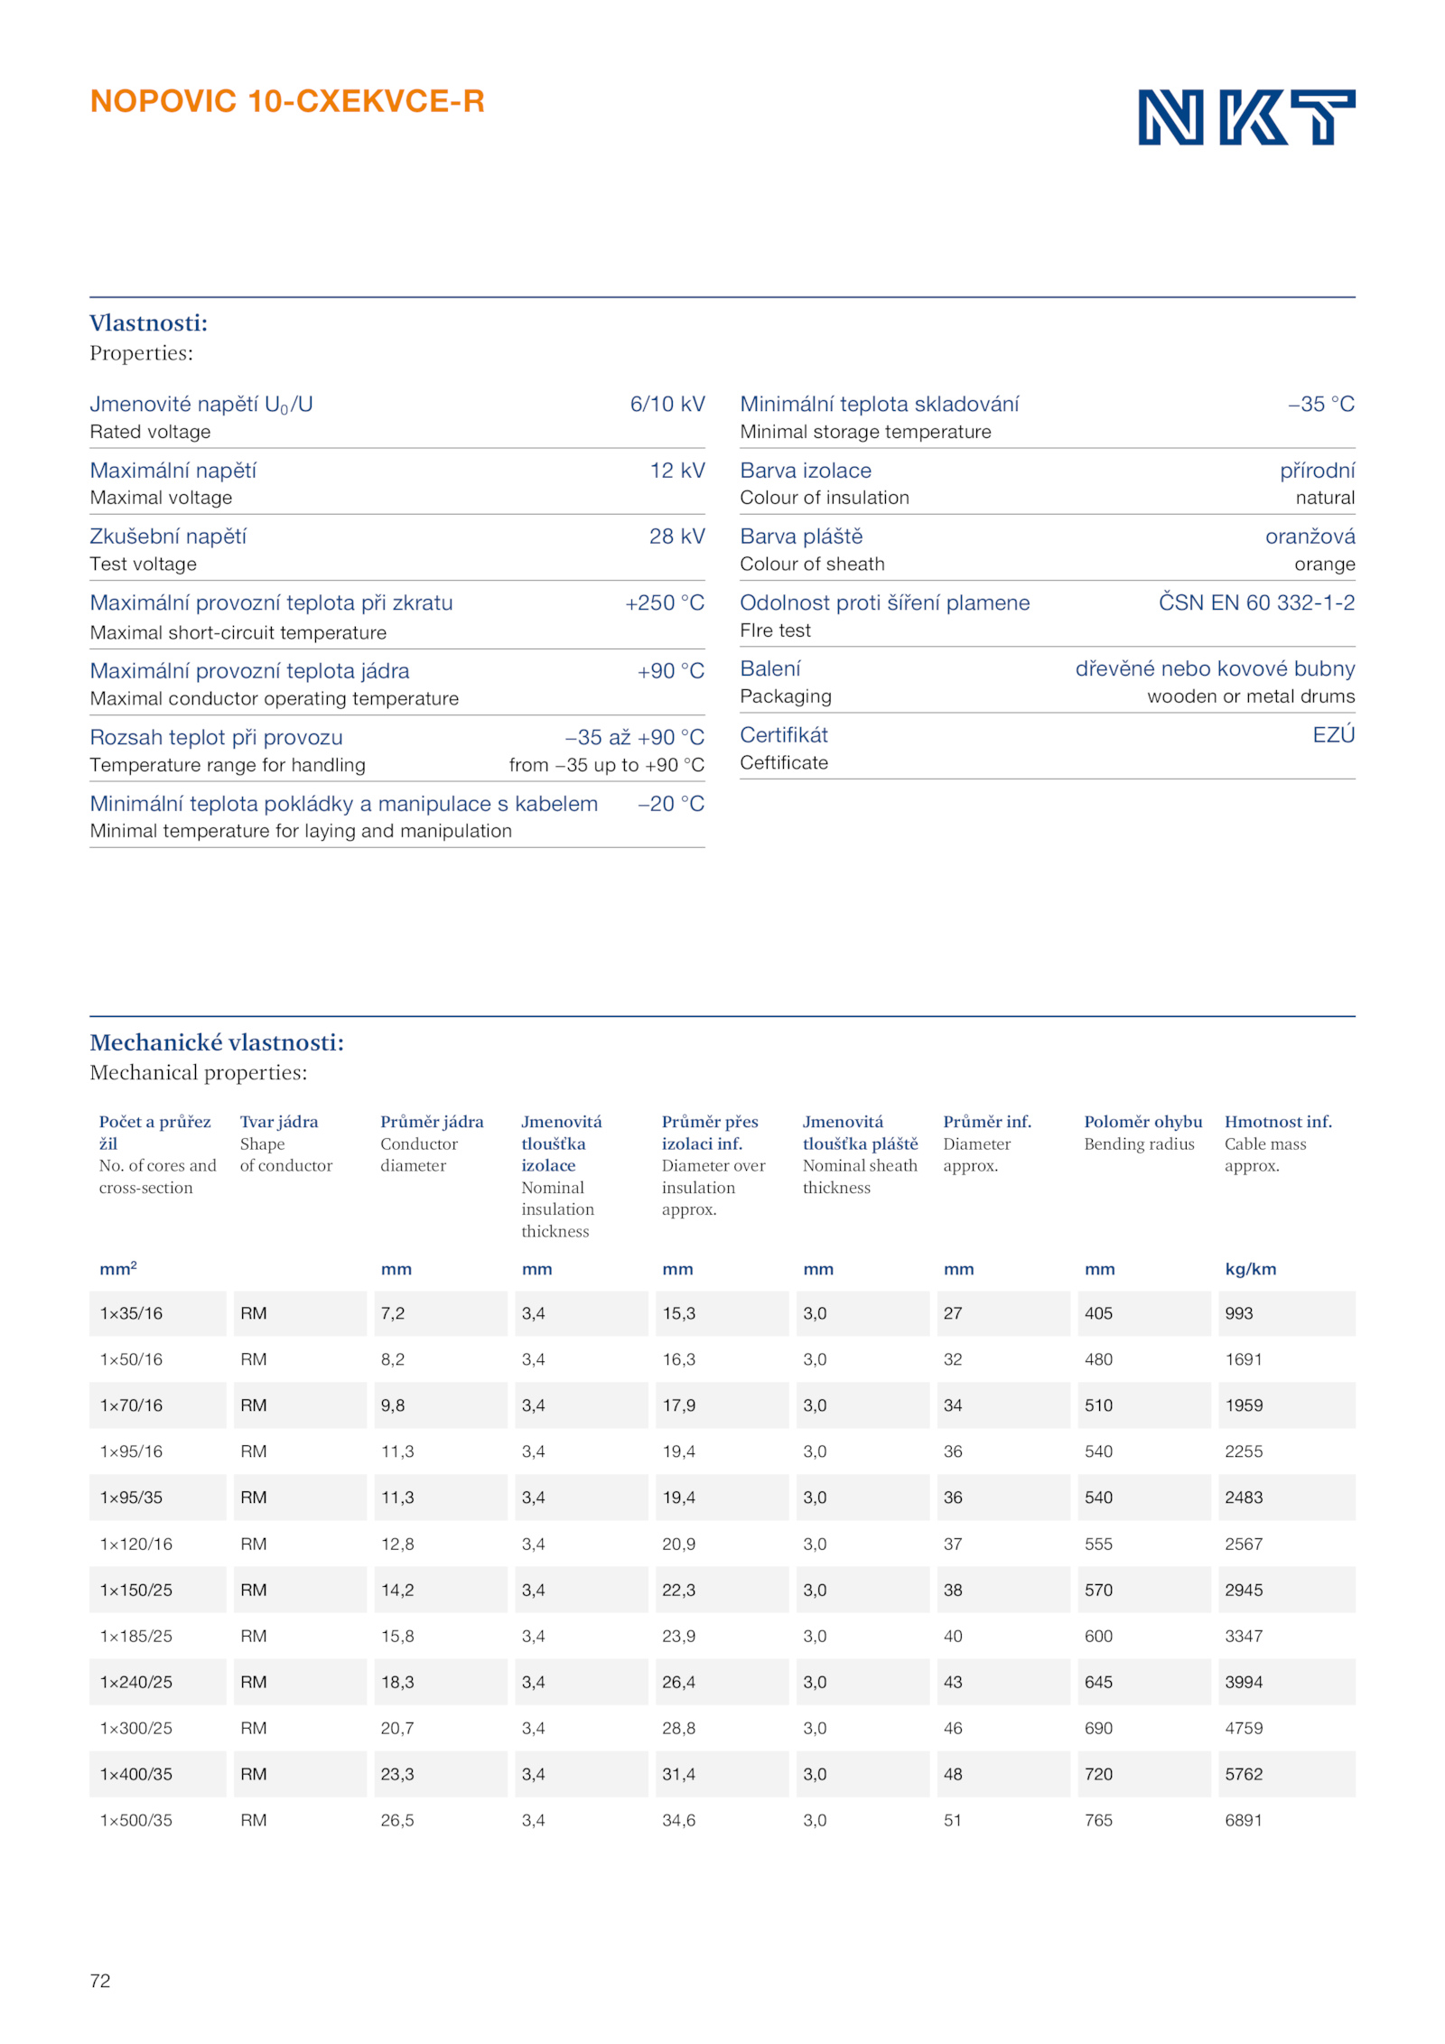Click the column header Tvar jádra

coord(279,1122)
